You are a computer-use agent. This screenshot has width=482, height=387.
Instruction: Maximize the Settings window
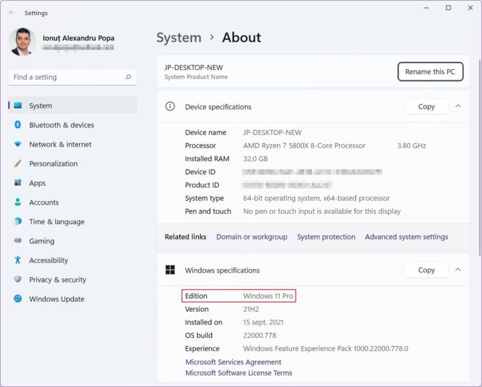pyautogui.click(x=448, y=7)
